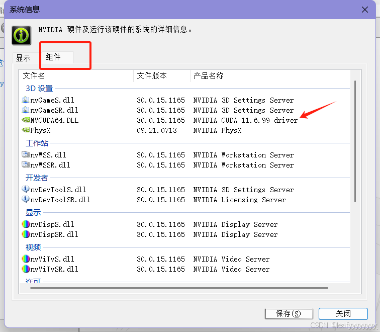Click version 30.0.15.1165 of nvViTvSR.dll
The width and height of the screenshot is (380, 332).
pos(161,269)
